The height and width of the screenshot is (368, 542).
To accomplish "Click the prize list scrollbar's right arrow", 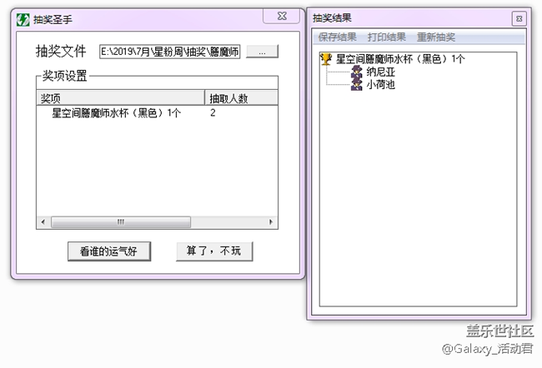I will 271,222.
